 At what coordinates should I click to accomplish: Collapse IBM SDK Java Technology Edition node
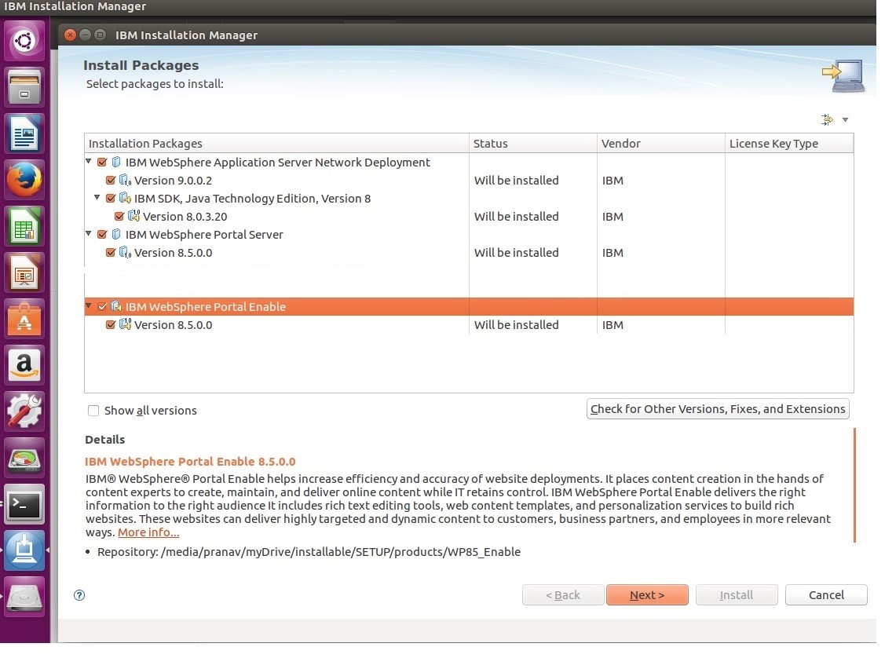point(97,198)
